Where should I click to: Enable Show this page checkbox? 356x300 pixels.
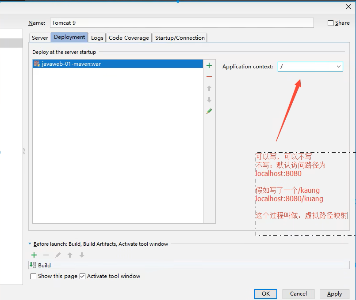[33, 276]
